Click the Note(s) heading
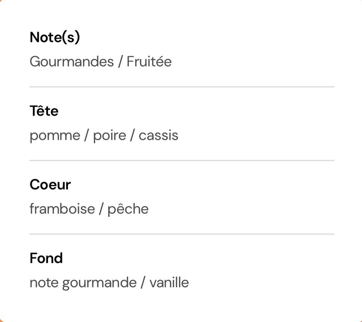Screen dimensions: 362x322 pos(55,37)
